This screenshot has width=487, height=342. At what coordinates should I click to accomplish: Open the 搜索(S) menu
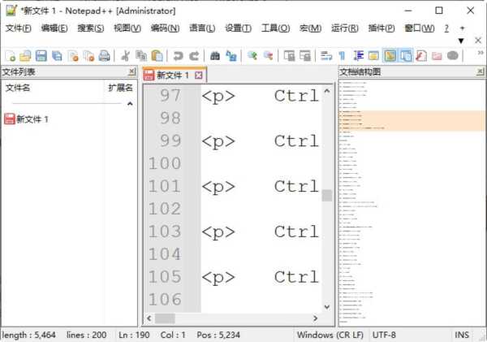tap(91, 28)
